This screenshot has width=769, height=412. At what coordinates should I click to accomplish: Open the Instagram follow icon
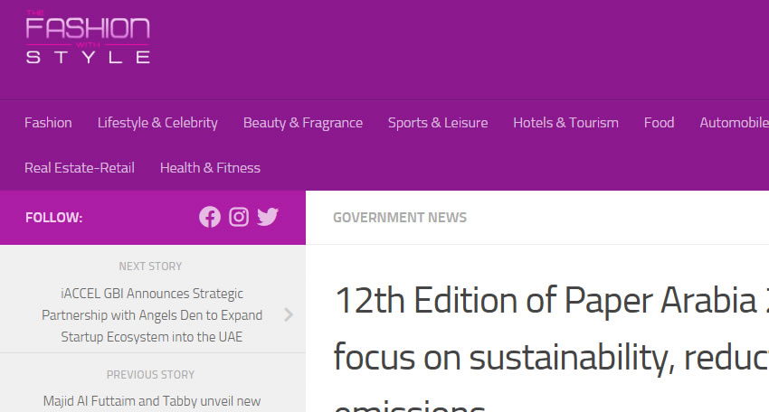point(239,217)
